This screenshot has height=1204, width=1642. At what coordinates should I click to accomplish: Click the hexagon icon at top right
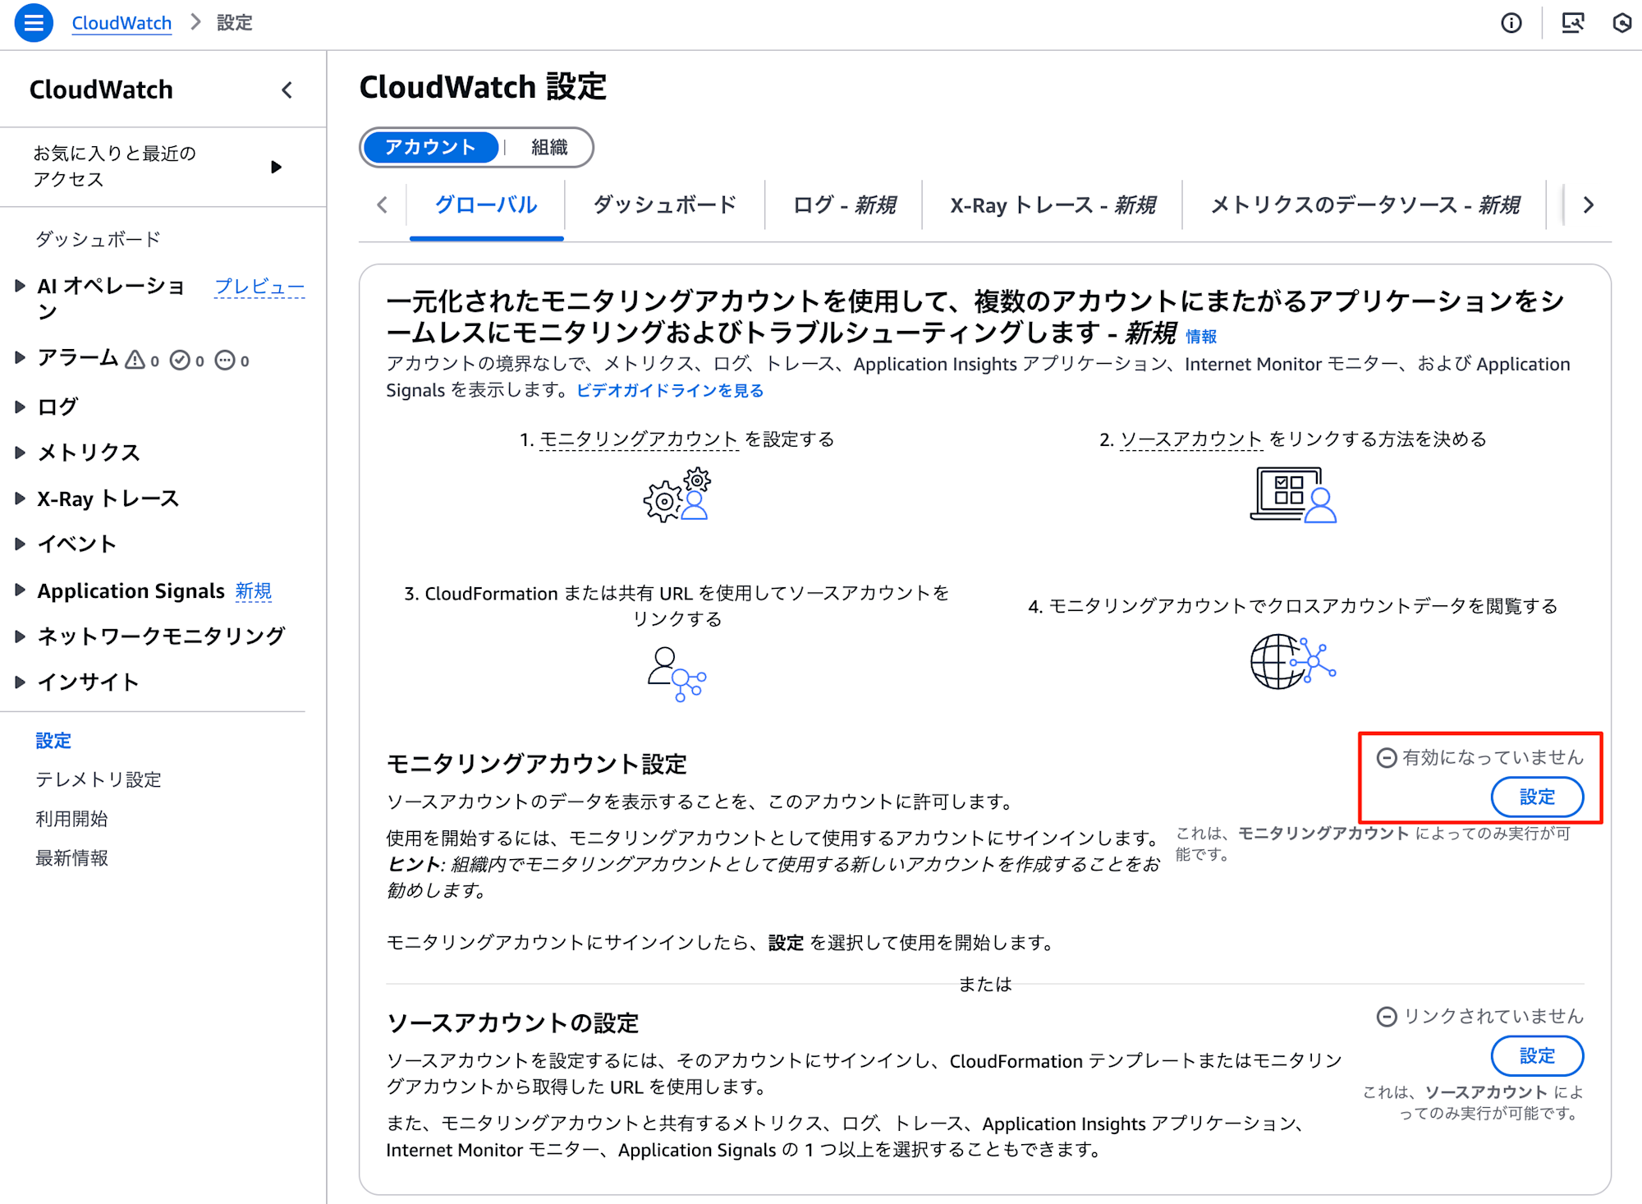pos(1622,23)
